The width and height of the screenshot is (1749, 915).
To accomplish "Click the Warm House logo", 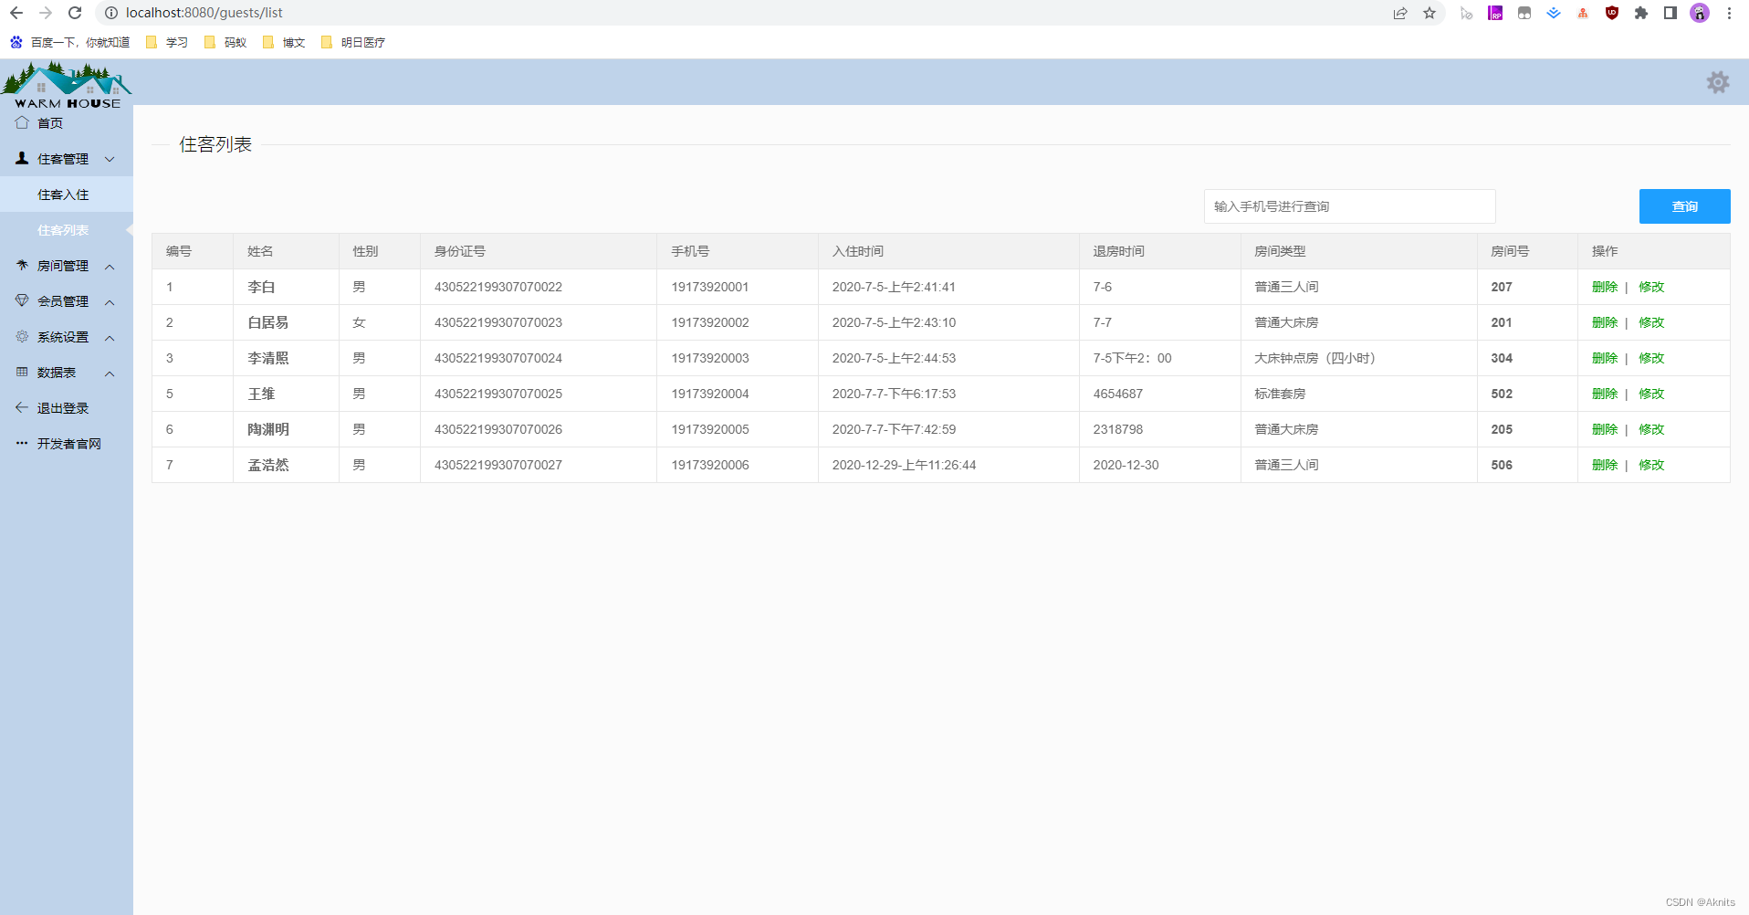I will pyautogui.click(x=67, y=86).
